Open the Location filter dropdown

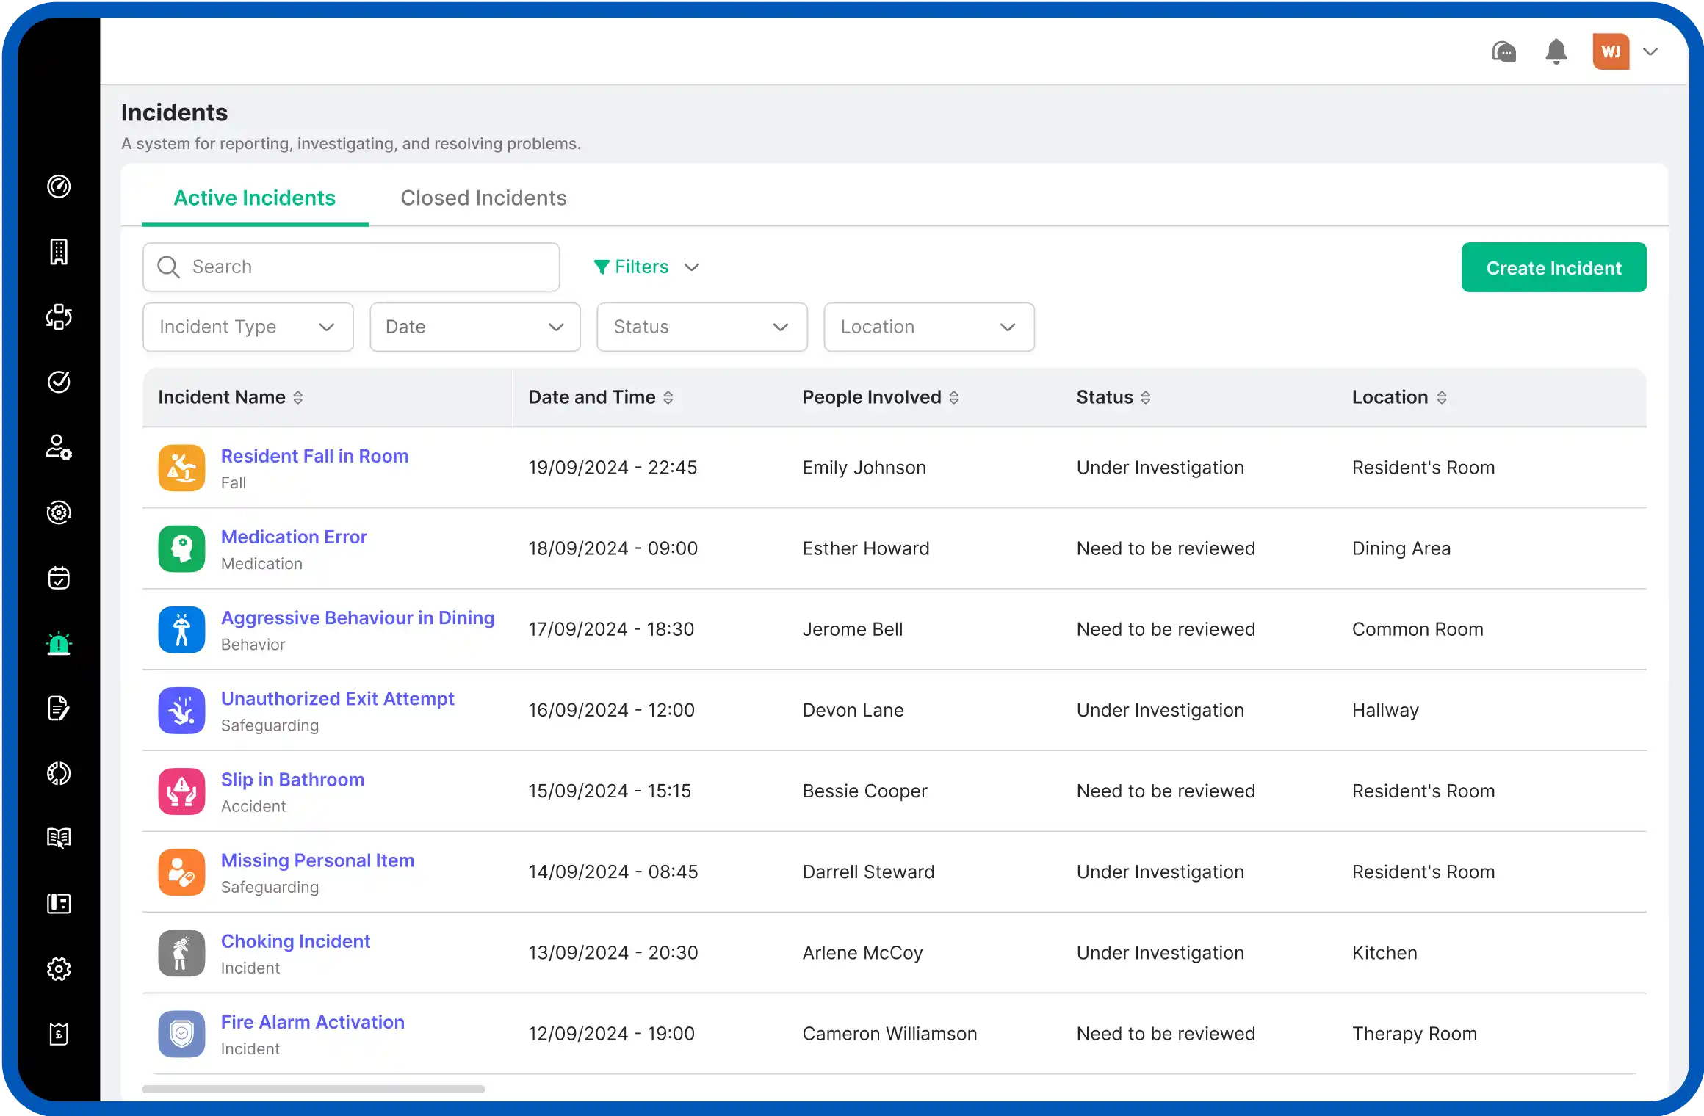[x=929, y=327]
